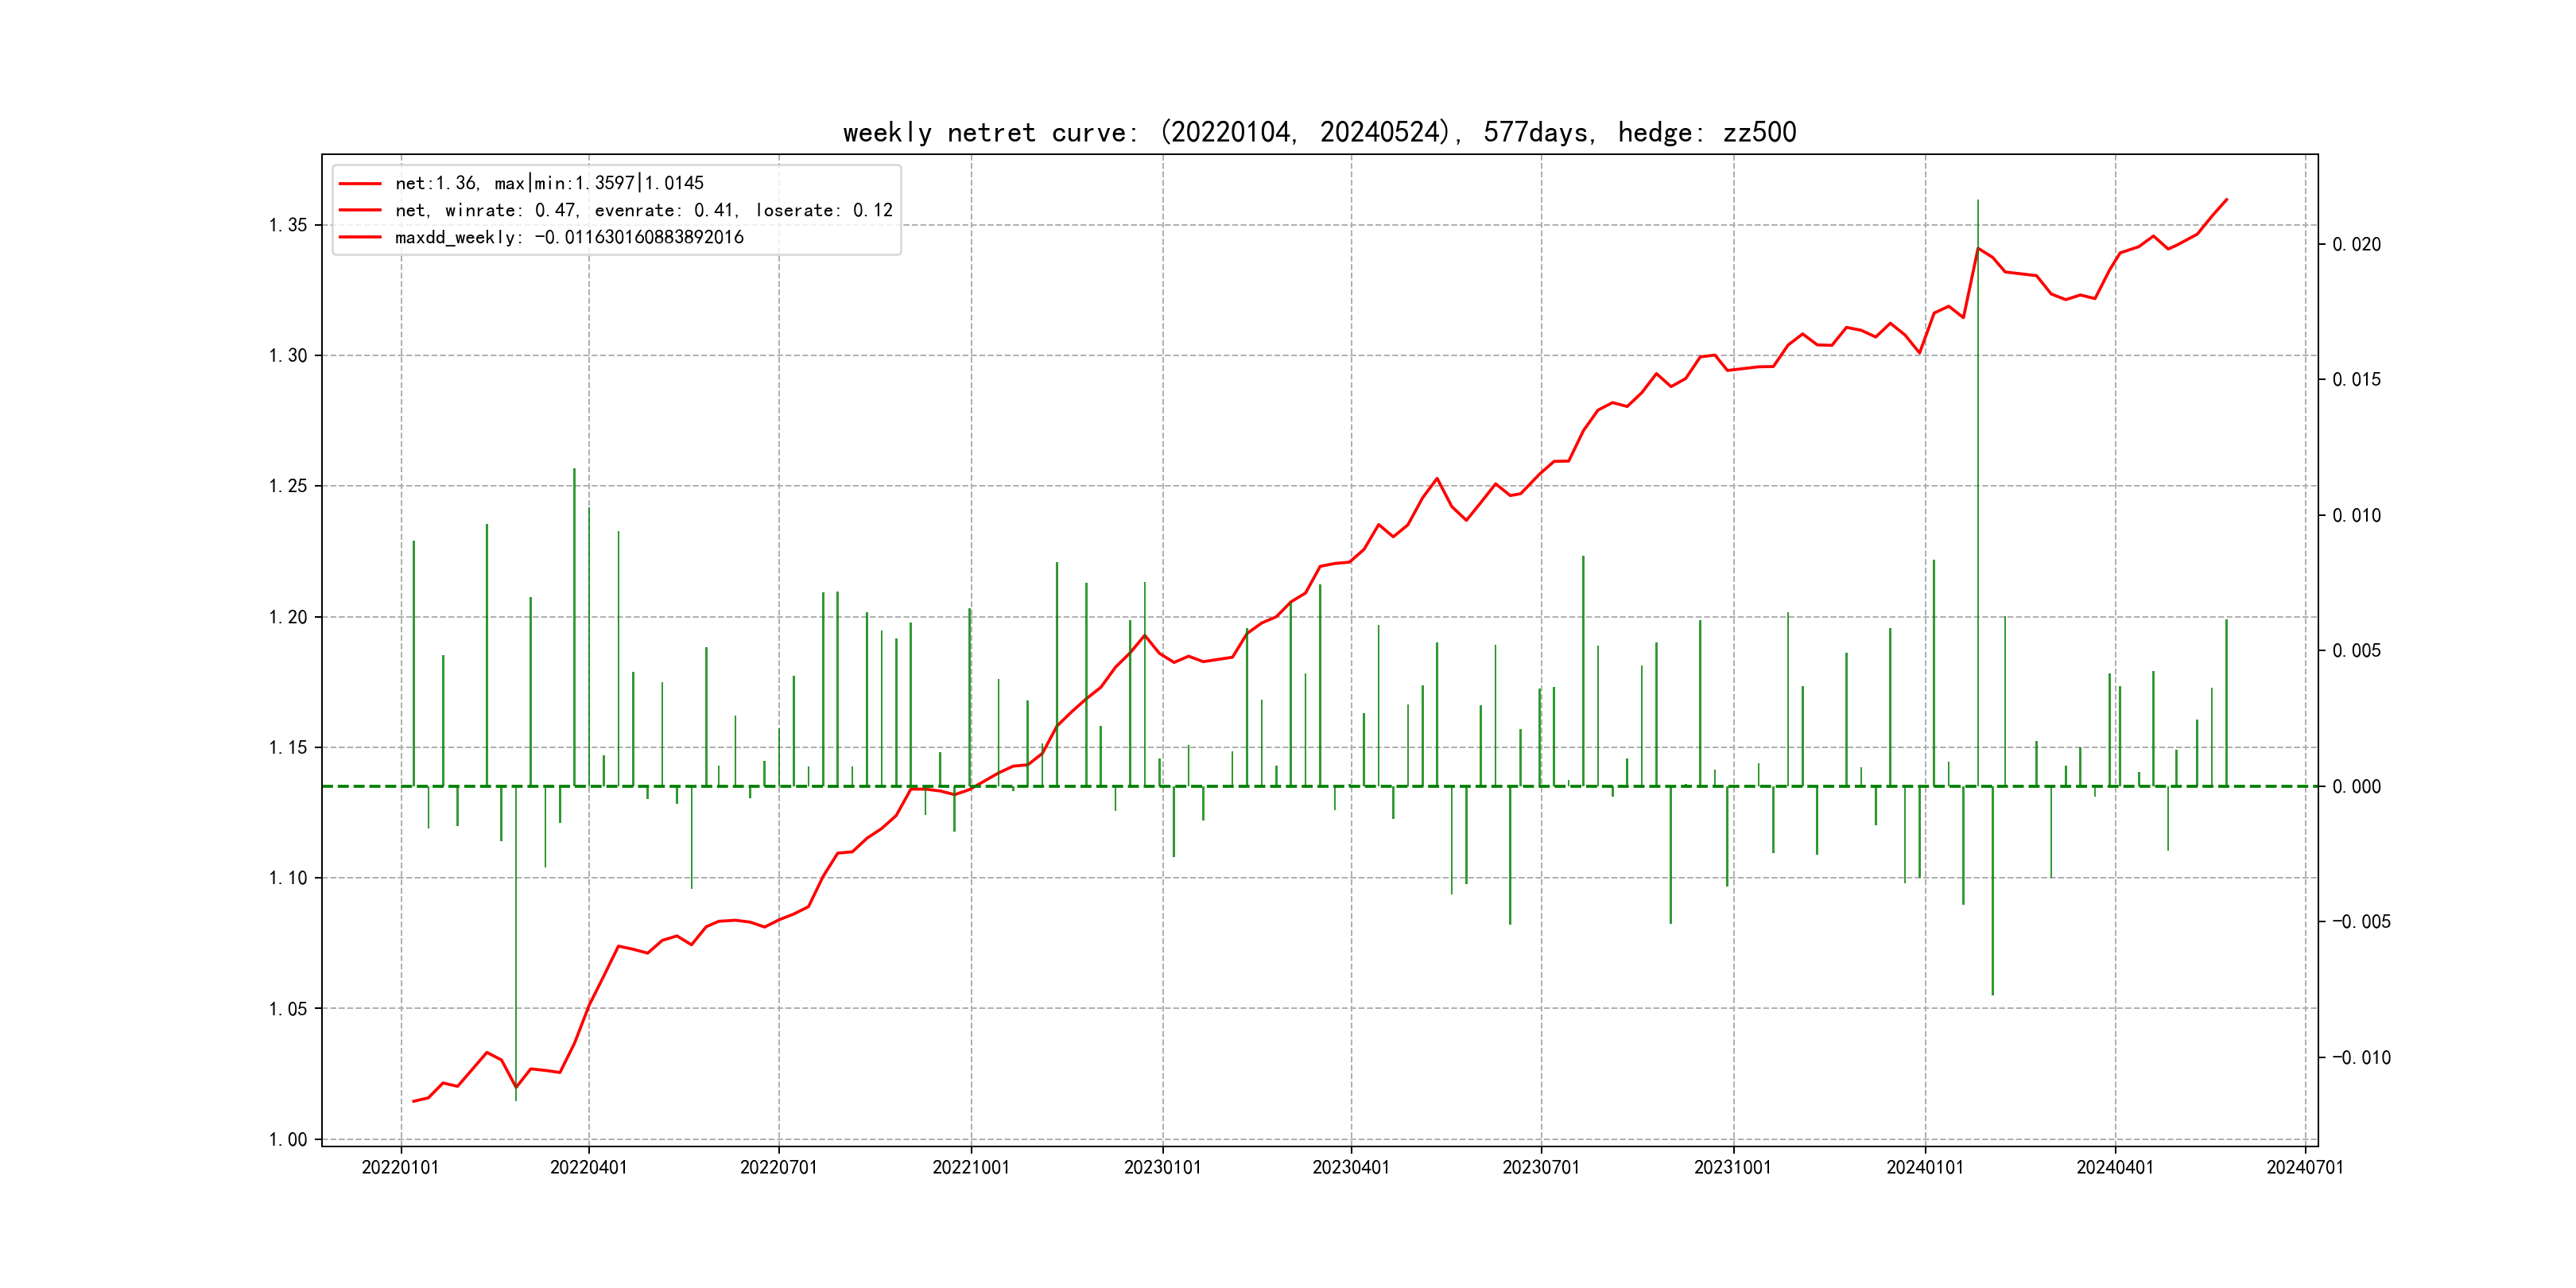Image resolution: width=2576 pixels, height=1288 pixels.
Task: Click the 1.35 left y-axis label
Action: (288, 225)
